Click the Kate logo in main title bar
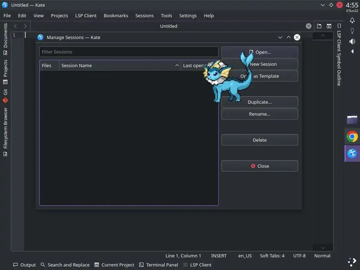The height and width of the screenshot is (270, 360). (x=5, y=5)
